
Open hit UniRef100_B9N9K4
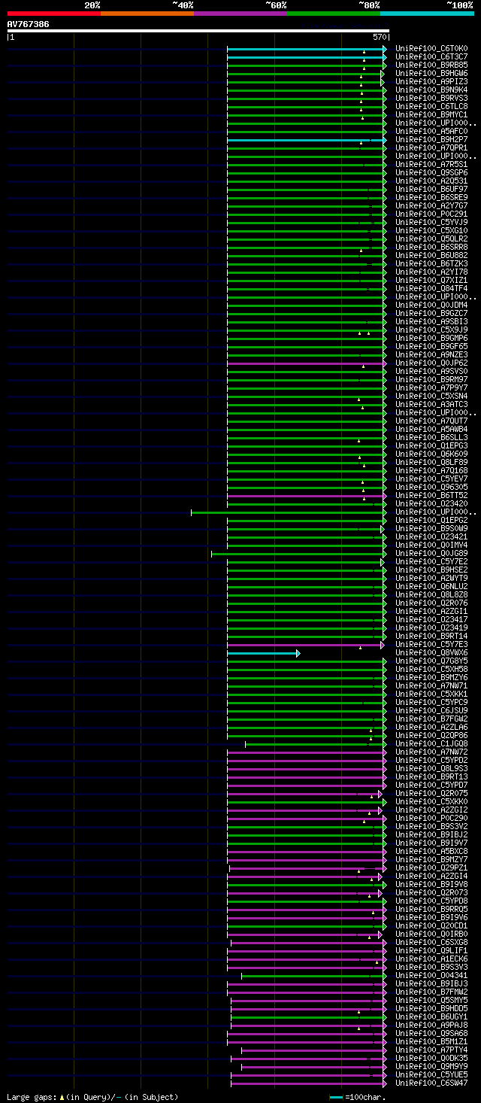[x=431, y=90]
